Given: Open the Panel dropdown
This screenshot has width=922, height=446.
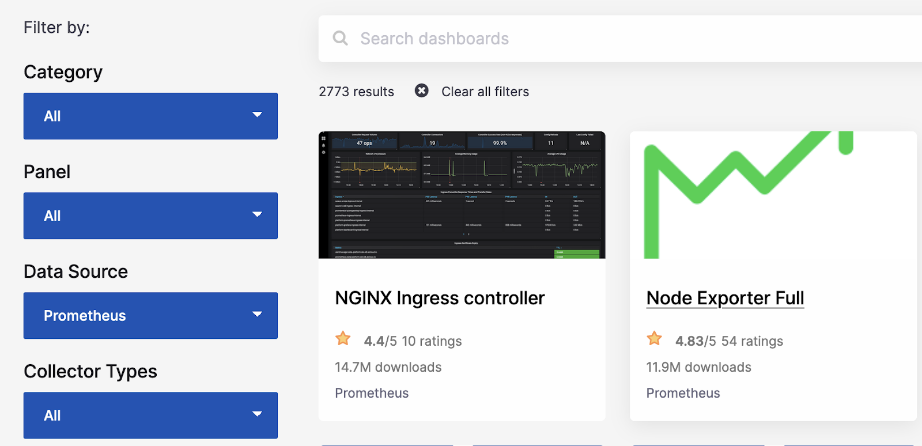Looking at the screenshot, I should [150, 216].
